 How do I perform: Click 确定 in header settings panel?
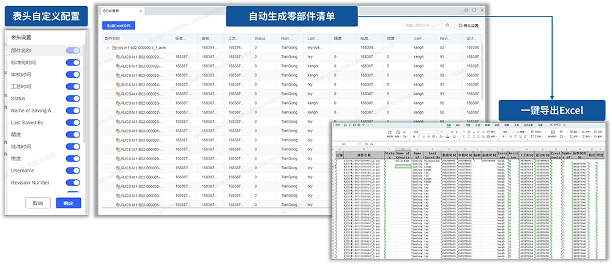(x=69, y=203)
